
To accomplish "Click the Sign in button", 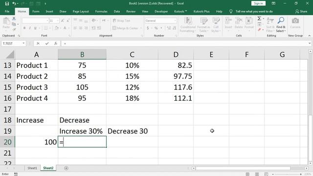I will (x=258, y=3).
